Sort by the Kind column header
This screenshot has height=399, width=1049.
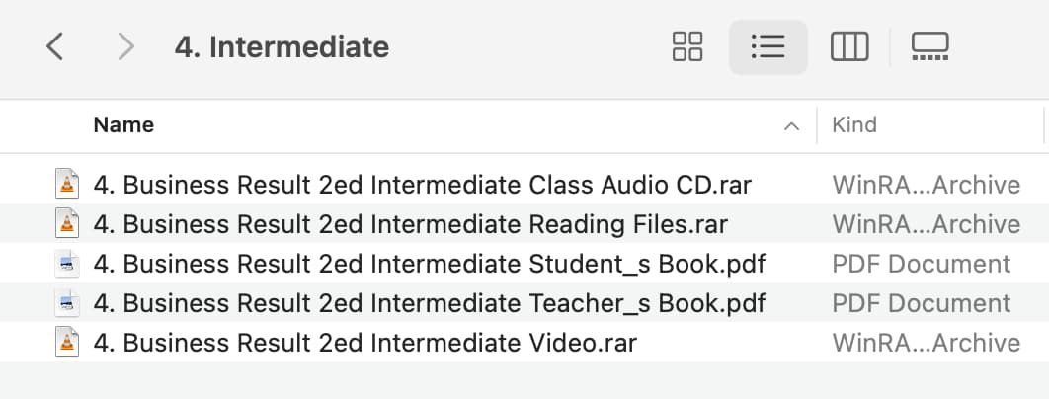854,125
